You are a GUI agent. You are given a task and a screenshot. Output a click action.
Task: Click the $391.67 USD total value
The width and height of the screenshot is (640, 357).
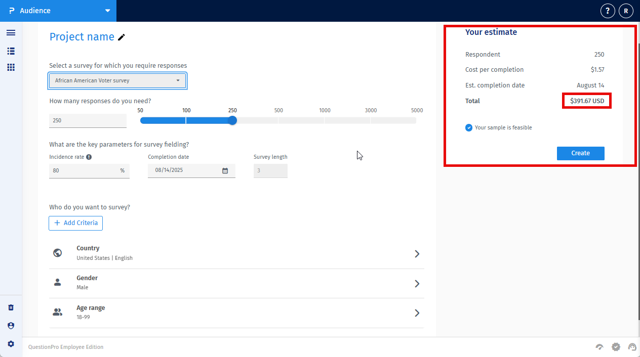click(587, 101)
